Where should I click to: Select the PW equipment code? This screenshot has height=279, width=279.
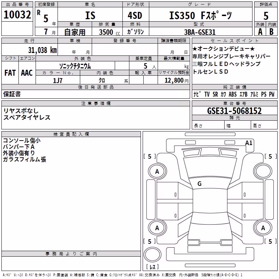(272, 94)
